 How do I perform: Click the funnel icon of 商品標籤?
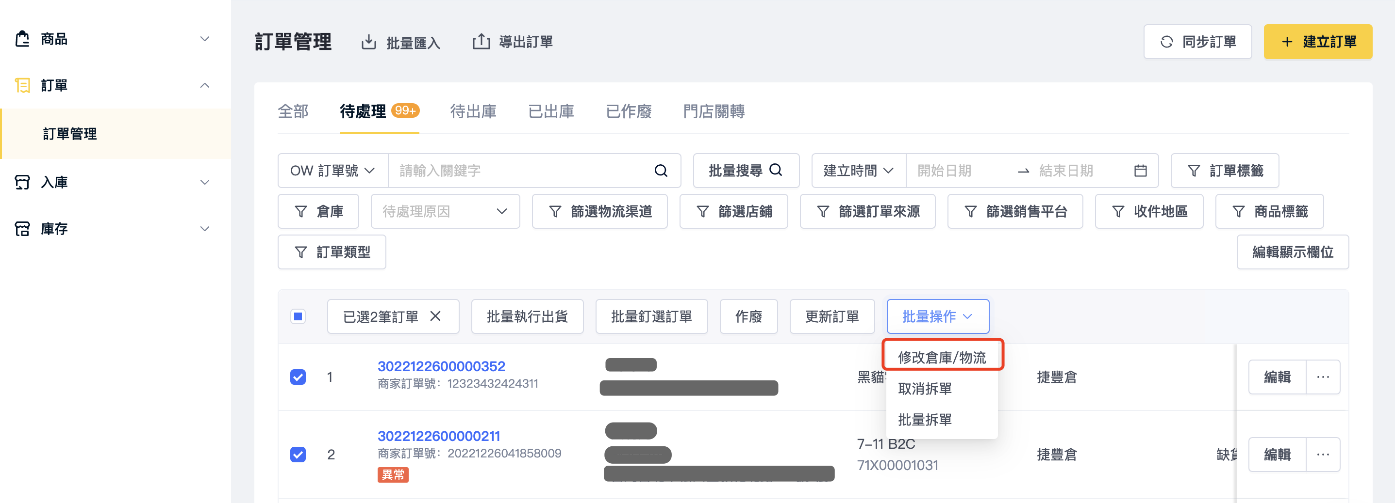[1238, 211]
